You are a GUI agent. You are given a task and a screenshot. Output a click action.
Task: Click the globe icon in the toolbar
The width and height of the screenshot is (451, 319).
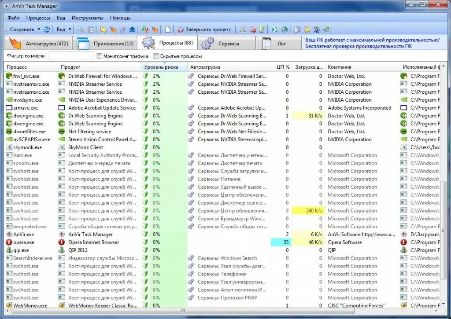285,29
